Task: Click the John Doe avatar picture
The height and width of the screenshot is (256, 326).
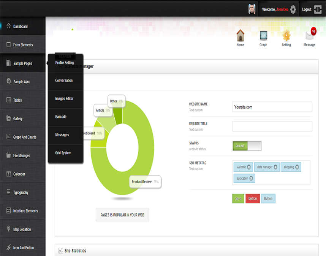Action: (x=252, y=9)
